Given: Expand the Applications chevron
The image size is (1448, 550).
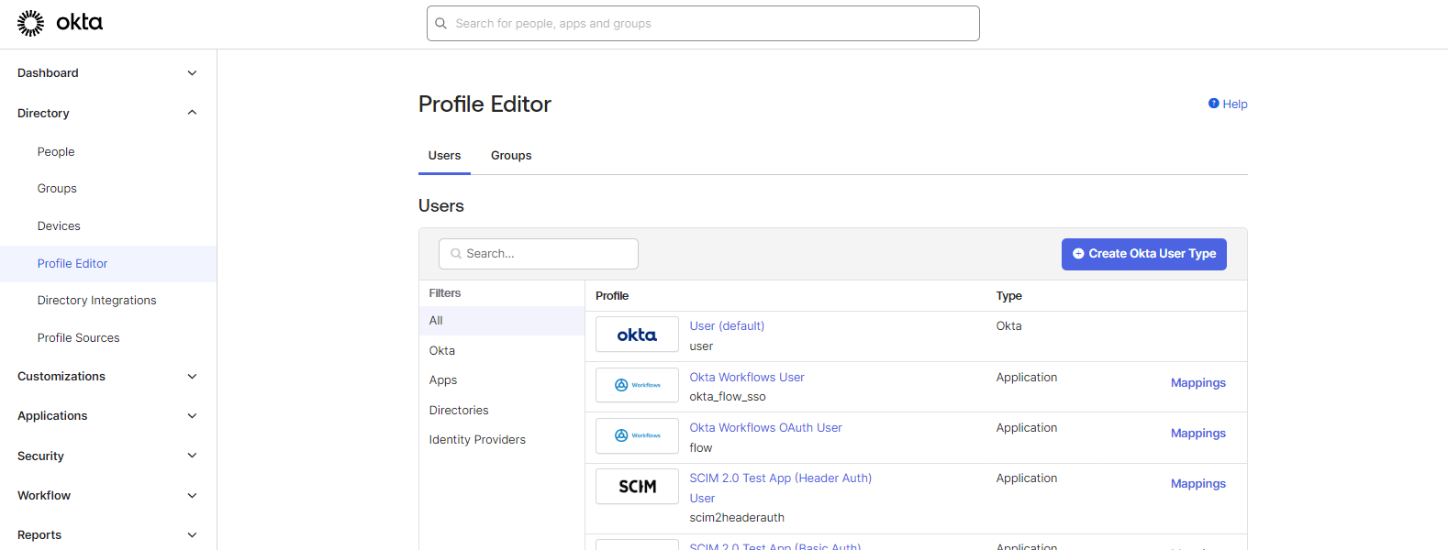Looking at the screenshot, I should pos(192,416).
